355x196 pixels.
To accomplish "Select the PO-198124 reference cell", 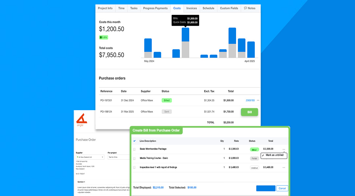I will tap(106, 112).
